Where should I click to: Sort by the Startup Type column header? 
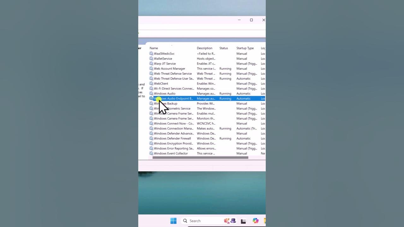click(x=245, y=48)
